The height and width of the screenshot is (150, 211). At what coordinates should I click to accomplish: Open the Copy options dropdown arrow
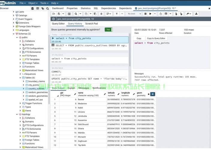91,14
